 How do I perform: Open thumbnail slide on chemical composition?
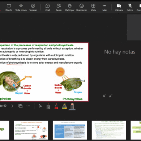click(x=109, y=130)
